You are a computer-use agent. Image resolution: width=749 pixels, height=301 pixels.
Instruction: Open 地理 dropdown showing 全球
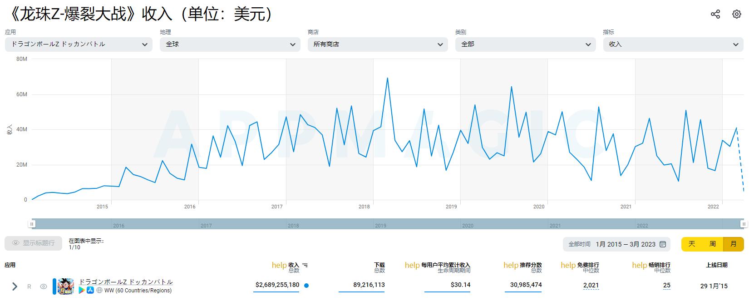[230, 44]
